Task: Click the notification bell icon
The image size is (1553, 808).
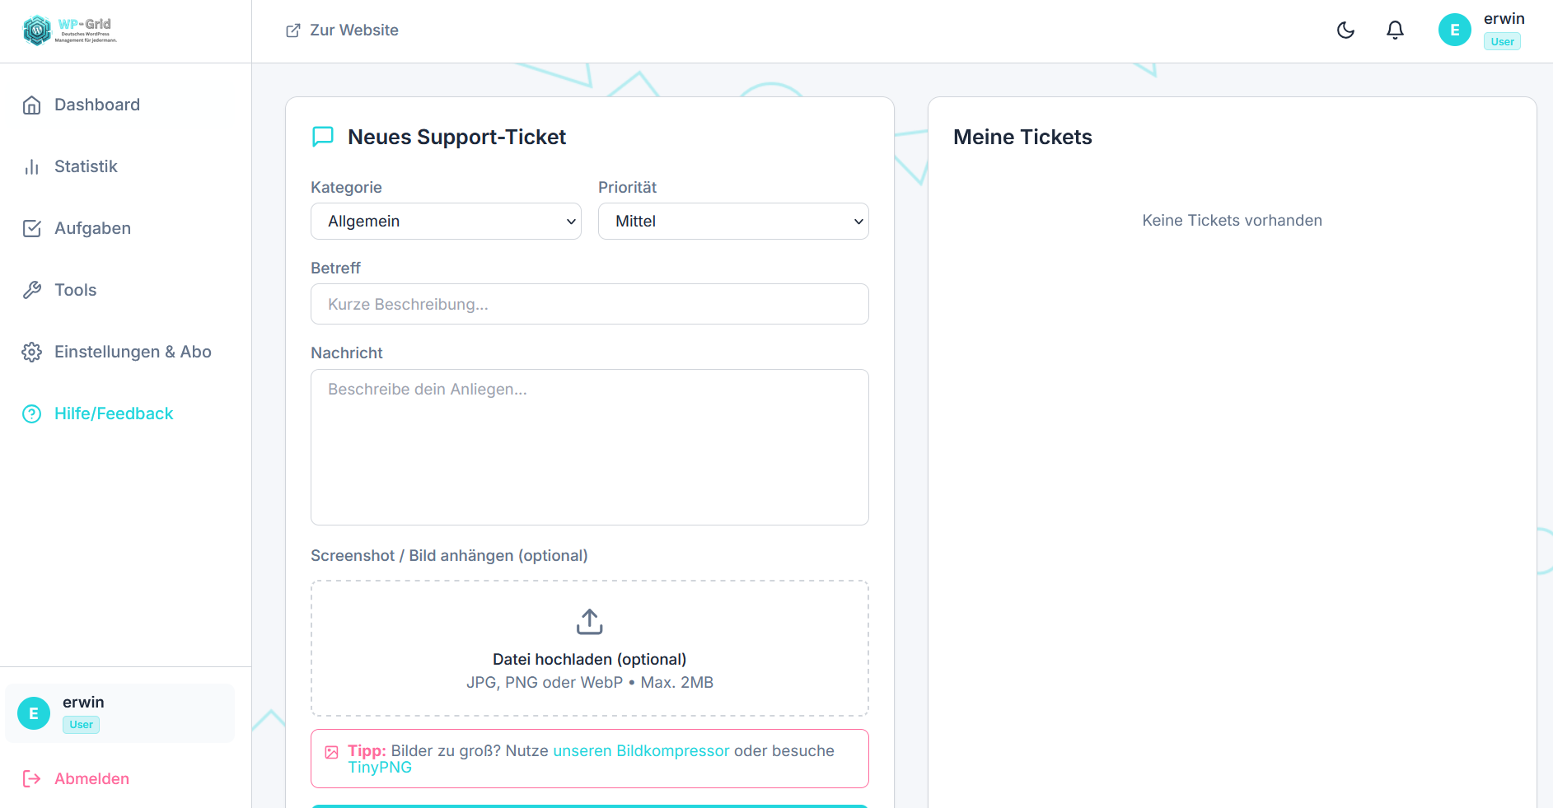Action: coord(1395,30)
